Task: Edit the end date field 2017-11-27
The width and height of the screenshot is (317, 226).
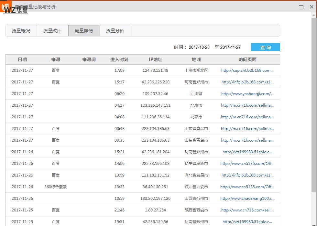Action: [230, 47]
